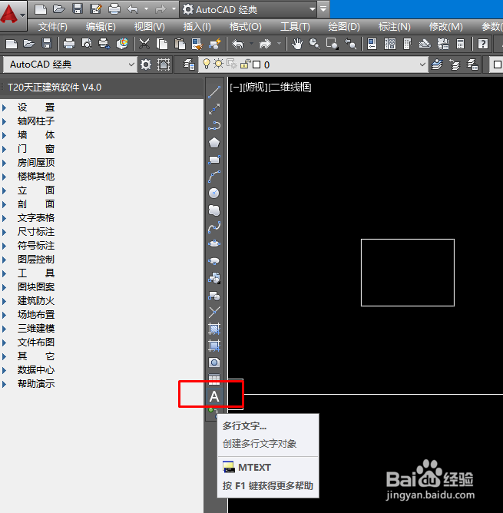Click the Make Object's Layer Current icon
Image resolution: width=503 pixels, height=513 pixels.
coord(436,65)
